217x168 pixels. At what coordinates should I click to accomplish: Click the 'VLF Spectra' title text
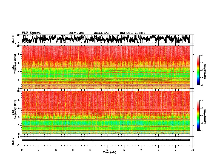point(31,33)
